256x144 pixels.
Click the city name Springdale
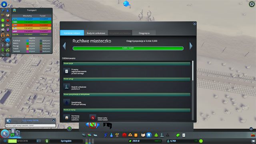coord(66,141)
